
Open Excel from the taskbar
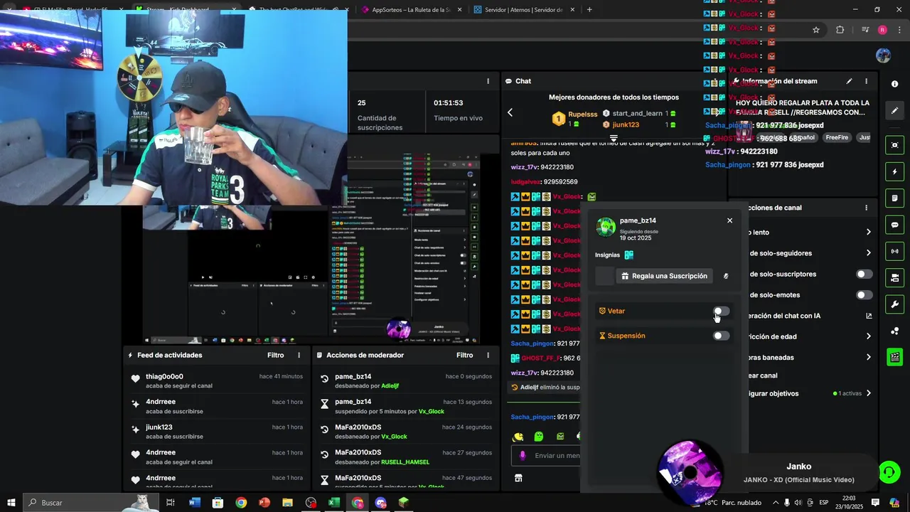tap(334, 503)
